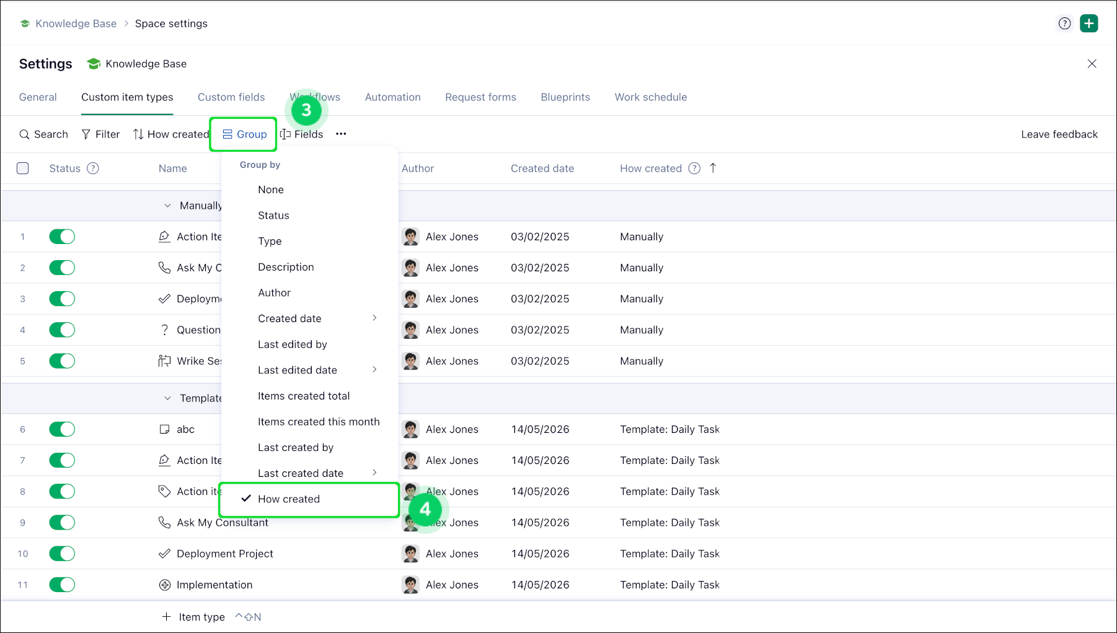Viewport: 1117px width, 633px height.
Task: Click the Created date column header
Action: [542, 168]
